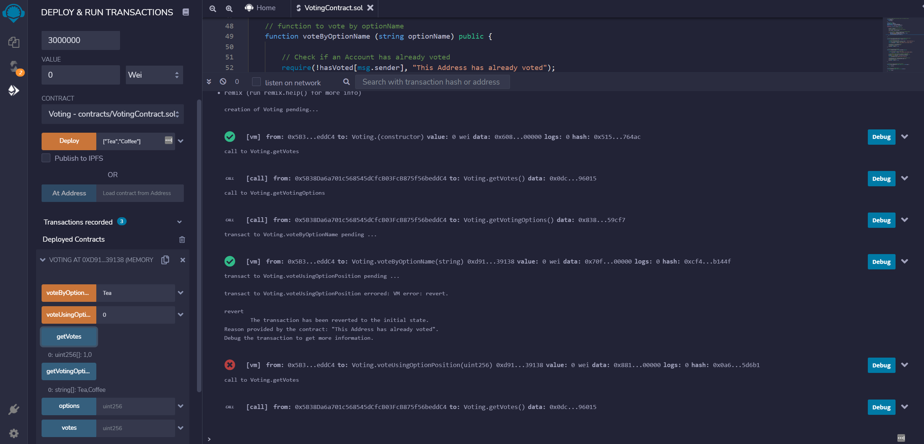Open the Settings gear in sidebar
This screenshot has height=444, width=924.
click(x=13, y=433)
